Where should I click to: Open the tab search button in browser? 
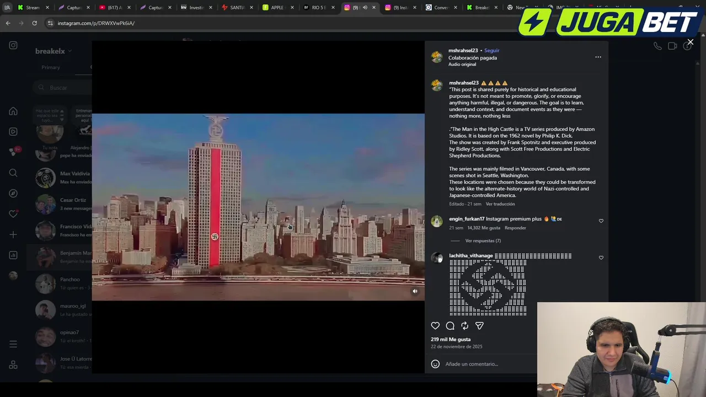click(7, 7)
